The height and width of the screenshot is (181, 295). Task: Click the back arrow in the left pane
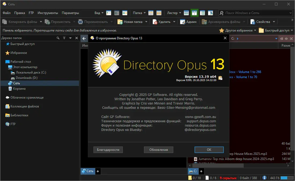click(84, 39)
